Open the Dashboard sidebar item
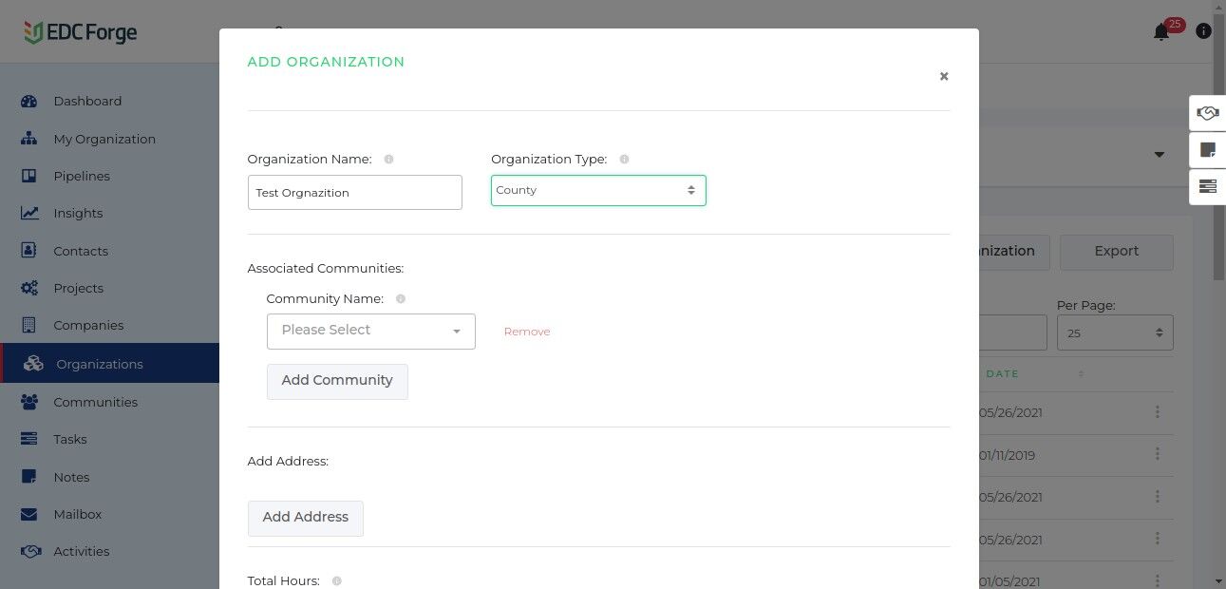The image size is (1226, 589). [87, 101]
